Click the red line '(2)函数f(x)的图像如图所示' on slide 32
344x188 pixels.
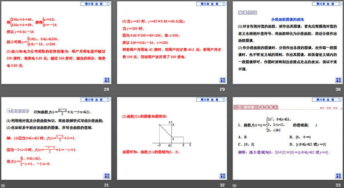(144, 117)
